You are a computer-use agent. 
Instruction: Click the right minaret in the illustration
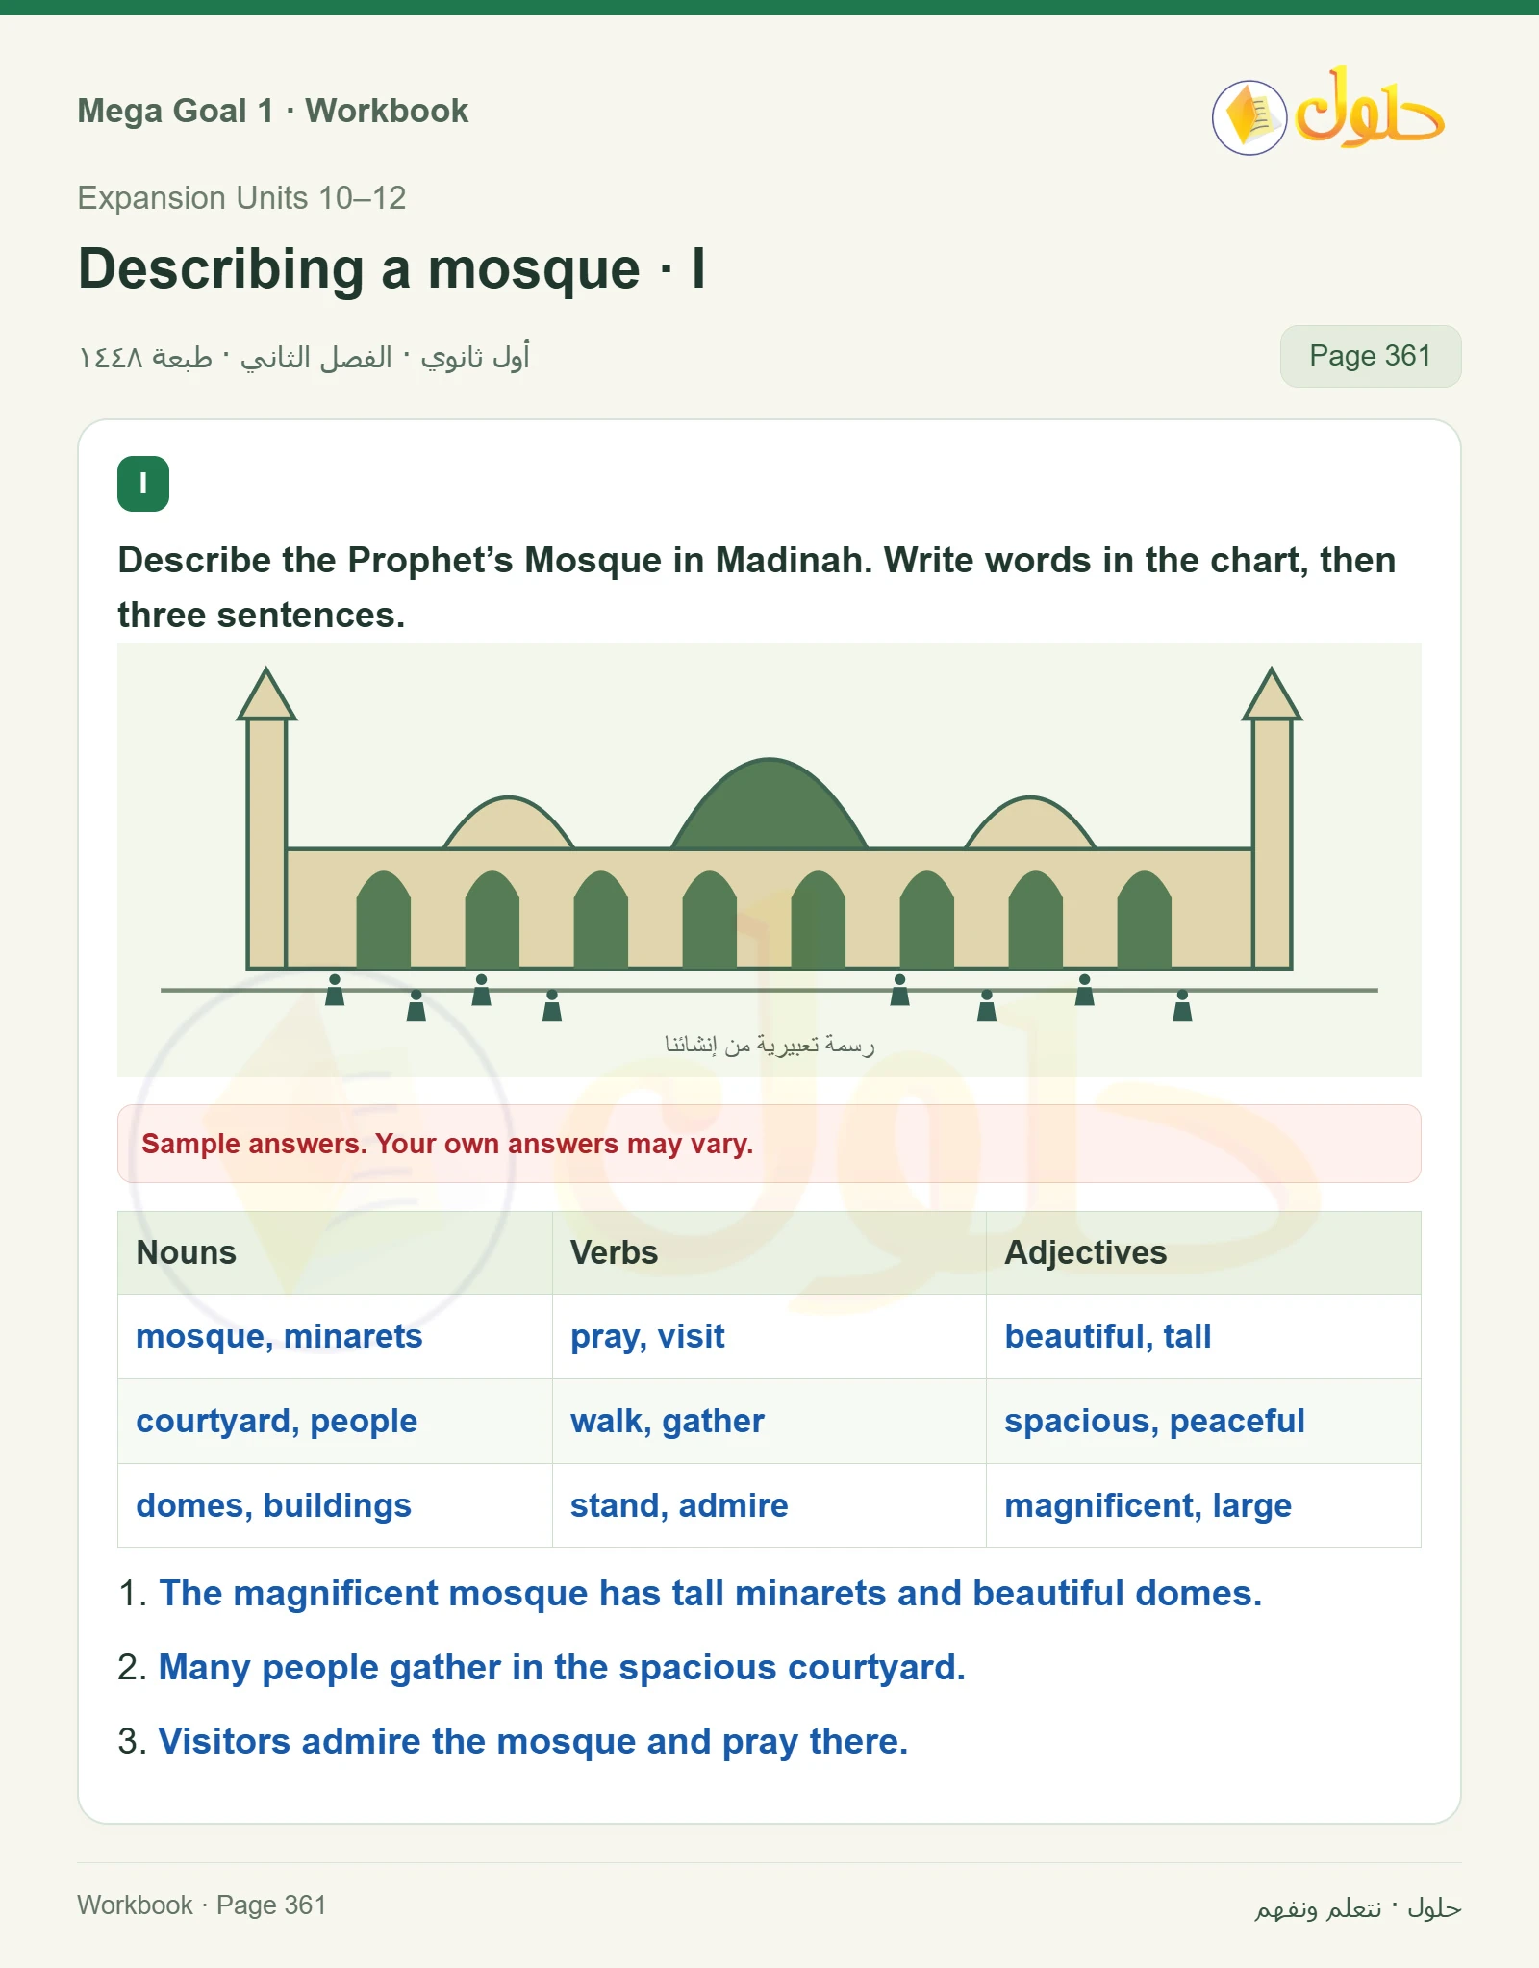pyautogui.click(x=1272, y=818)
